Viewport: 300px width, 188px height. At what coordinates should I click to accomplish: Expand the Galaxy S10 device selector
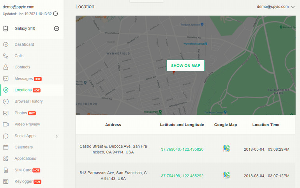point(56,29)
